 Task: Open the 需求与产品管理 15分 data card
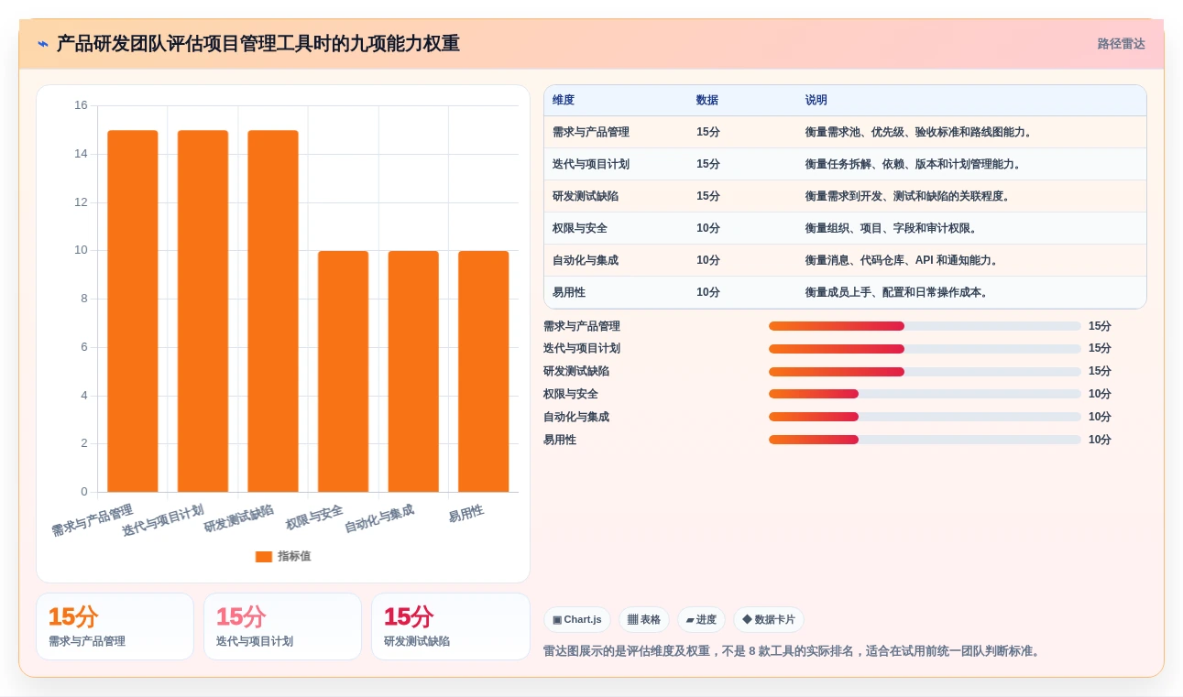click(115, 626)
